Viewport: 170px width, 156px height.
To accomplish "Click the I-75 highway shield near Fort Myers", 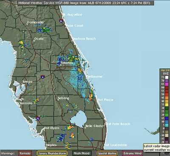I will [38, 118].
